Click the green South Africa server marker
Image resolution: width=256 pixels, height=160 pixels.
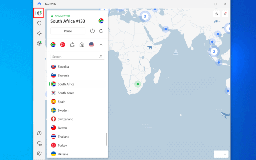click(x=138, y=84)
